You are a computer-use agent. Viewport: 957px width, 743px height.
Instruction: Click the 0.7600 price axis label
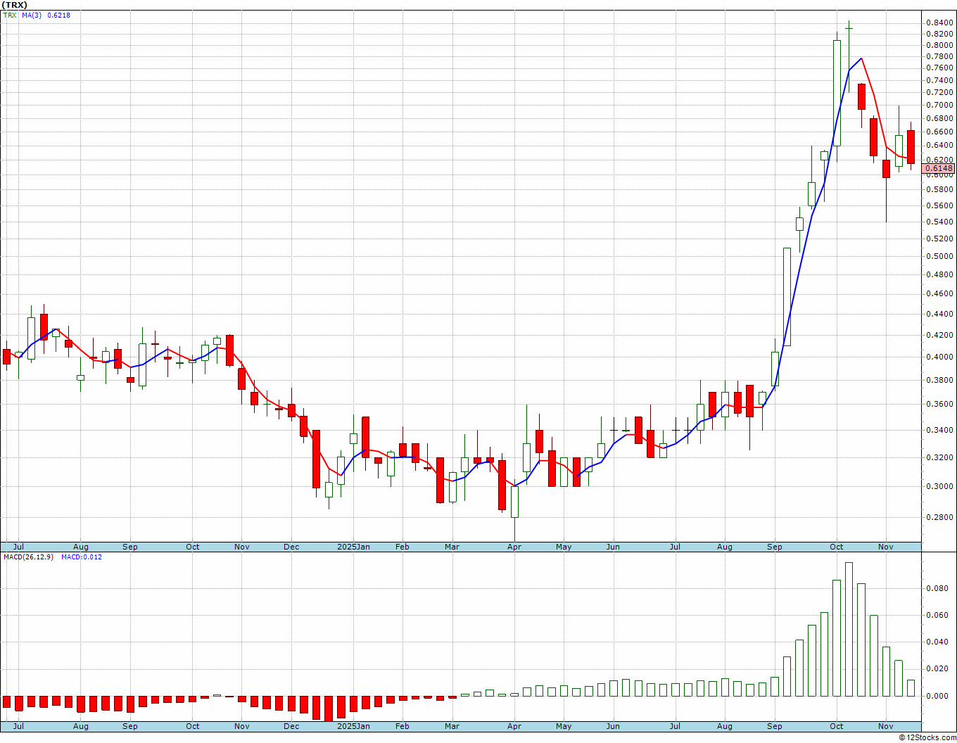939,68
